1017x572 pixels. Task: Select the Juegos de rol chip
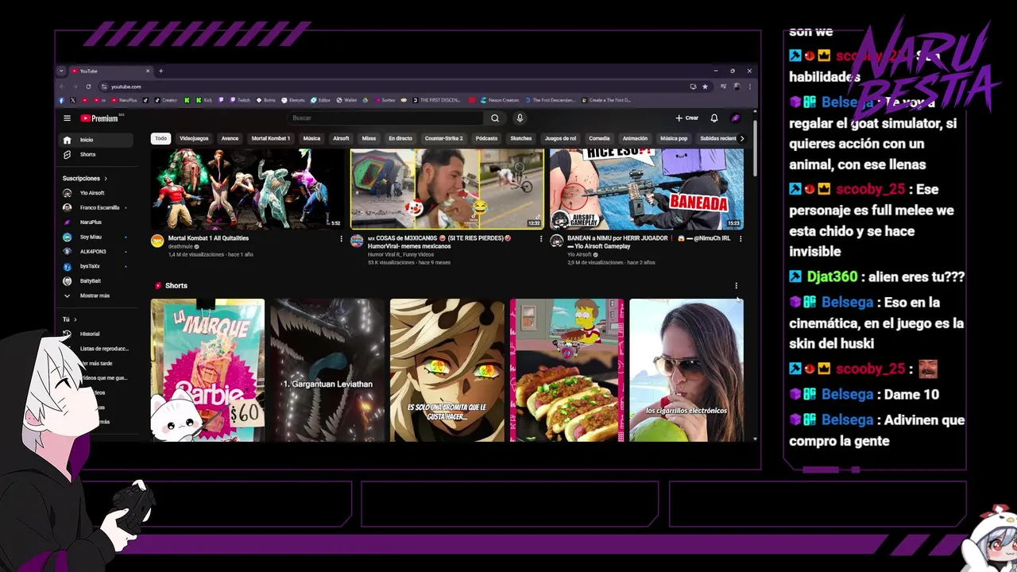(x=560, y=138)
